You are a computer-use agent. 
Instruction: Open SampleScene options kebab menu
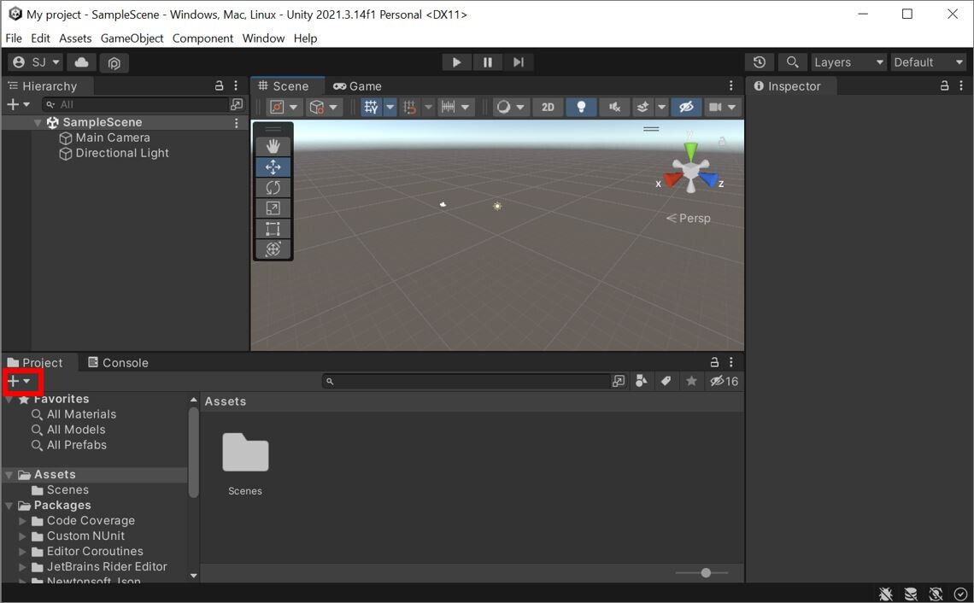(236, 123)
